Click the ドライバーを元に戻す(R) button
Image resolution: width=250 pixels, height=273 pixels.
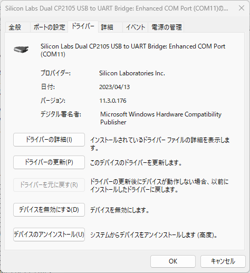(x=49, y=185)
